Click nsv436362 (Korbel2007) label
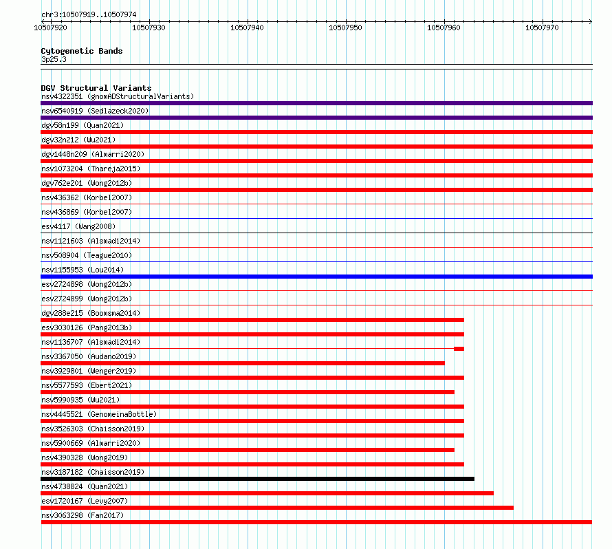Viewport: 612px width, 549px height. (x=87, y=197)
